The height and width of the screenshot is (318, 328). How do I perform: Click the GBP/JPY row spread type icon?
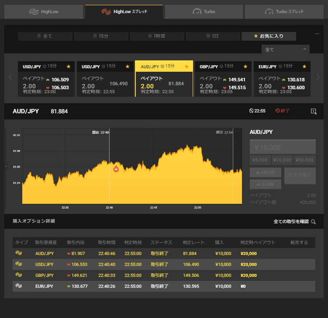point(19,275)
